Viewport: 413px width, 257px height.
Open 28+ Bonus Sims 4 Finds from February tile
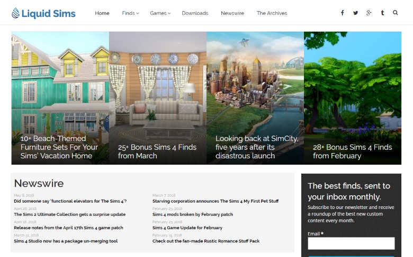(x=353, y=98)
